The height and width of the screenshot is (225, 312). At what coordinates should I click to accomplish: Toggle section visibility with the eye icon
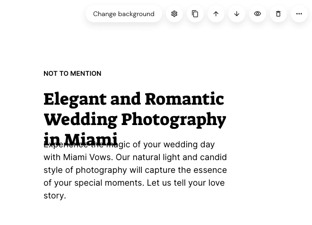(258, 14)
